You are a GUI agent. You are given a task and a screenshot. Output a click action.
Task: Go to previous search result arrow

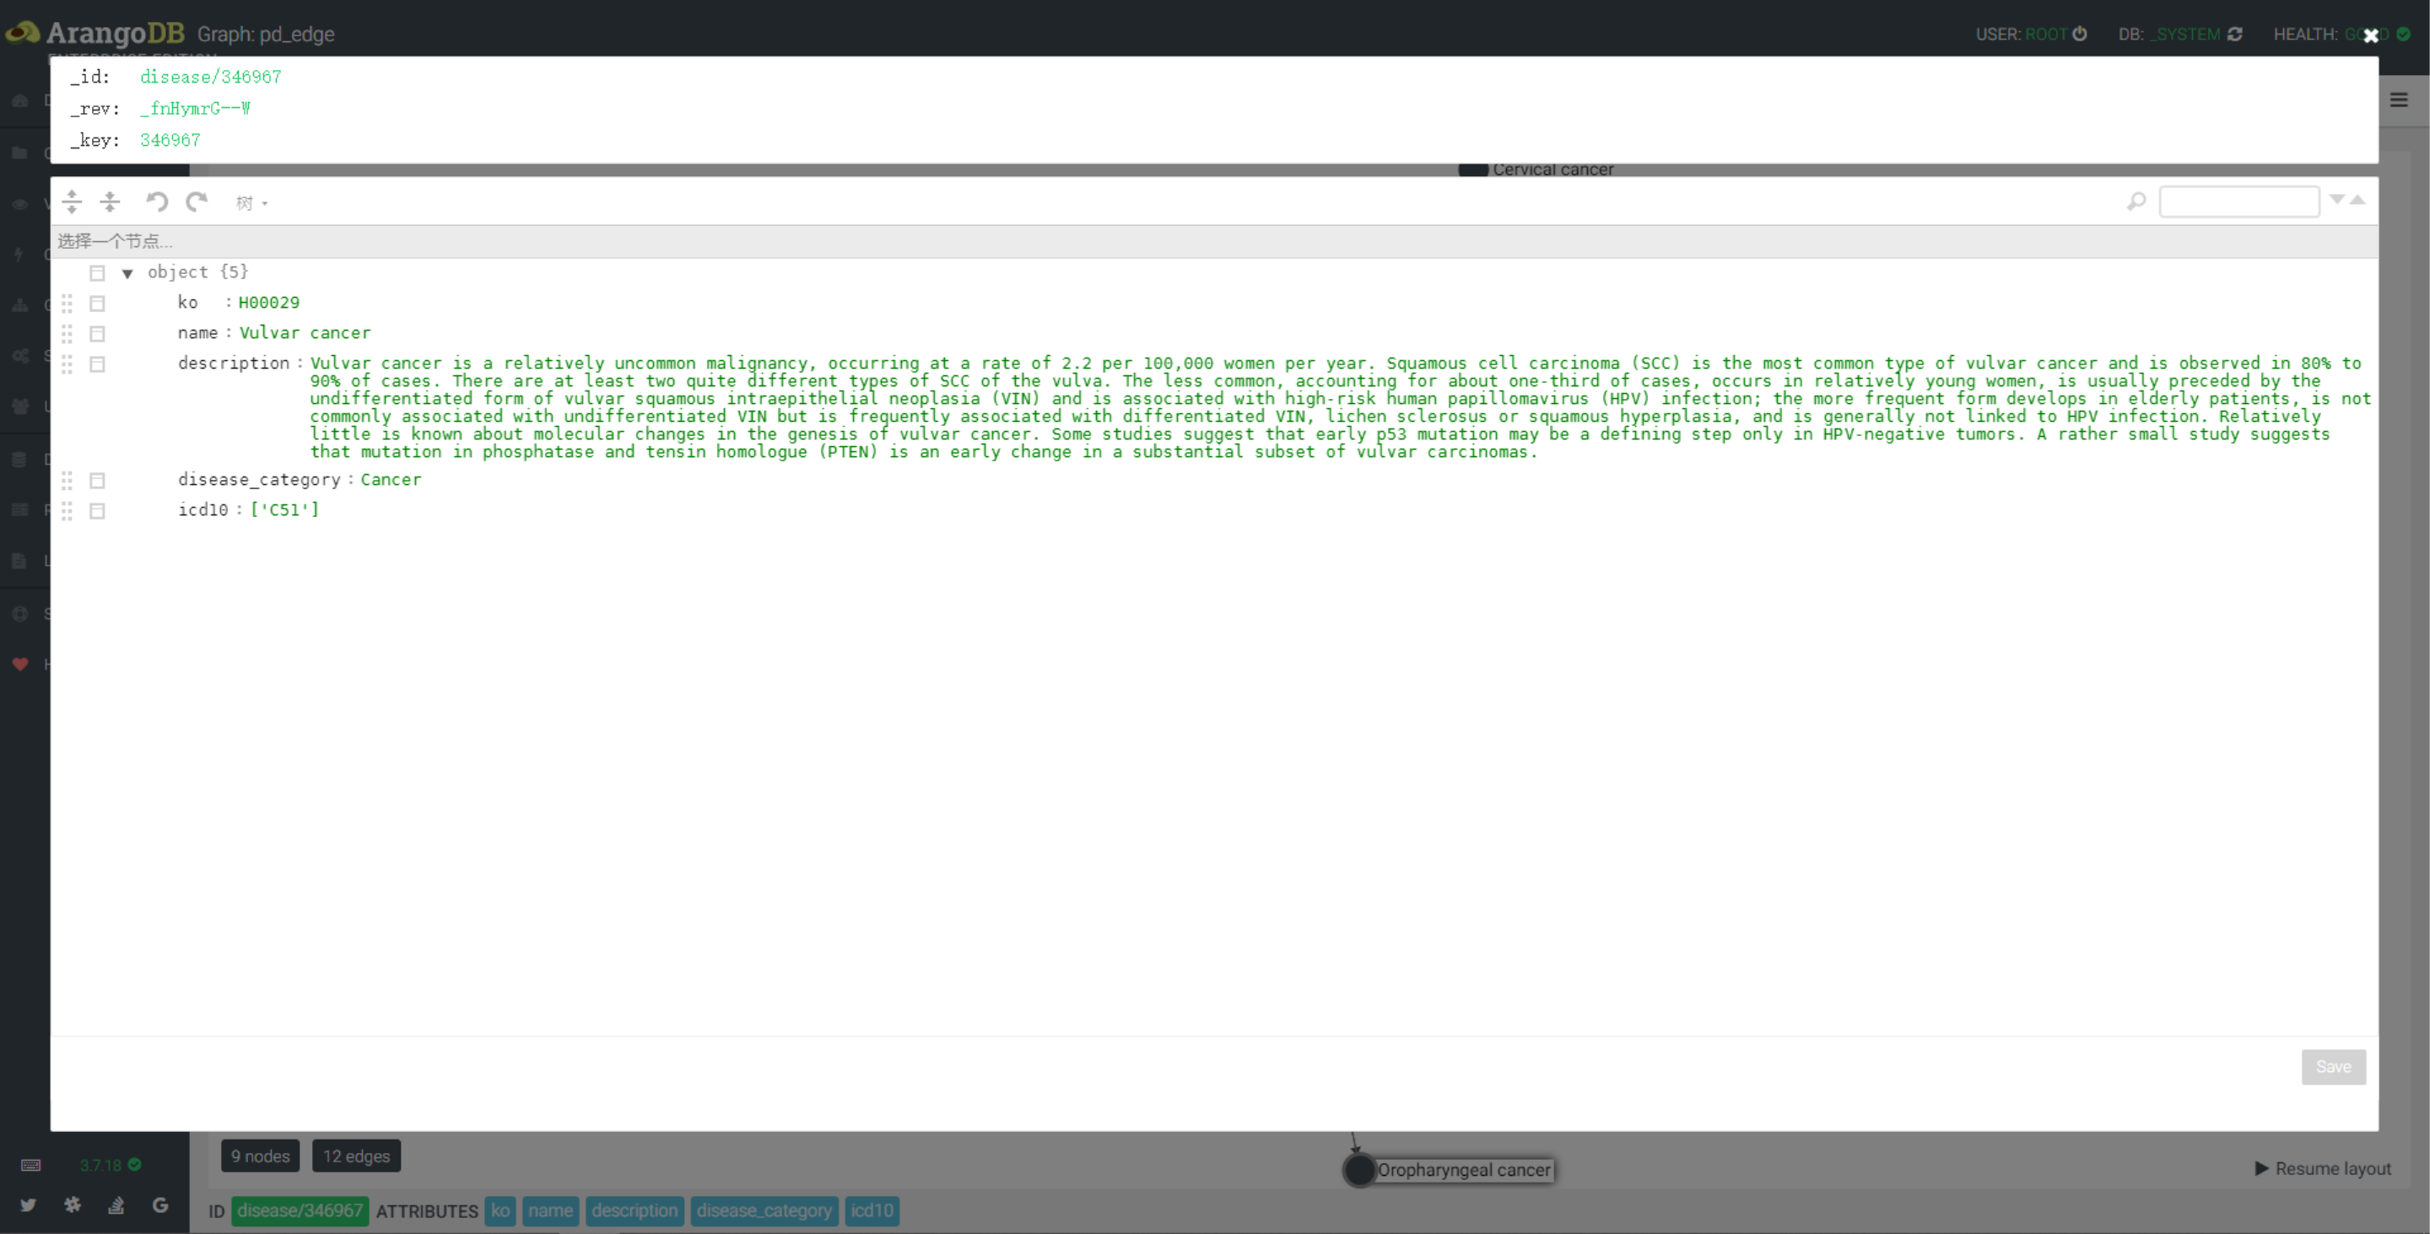(2357, 199)
